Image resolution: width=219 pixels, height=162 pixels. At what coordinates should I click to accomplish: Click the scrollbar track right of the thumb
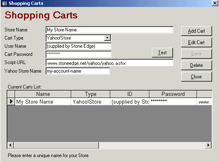point(152,145)
